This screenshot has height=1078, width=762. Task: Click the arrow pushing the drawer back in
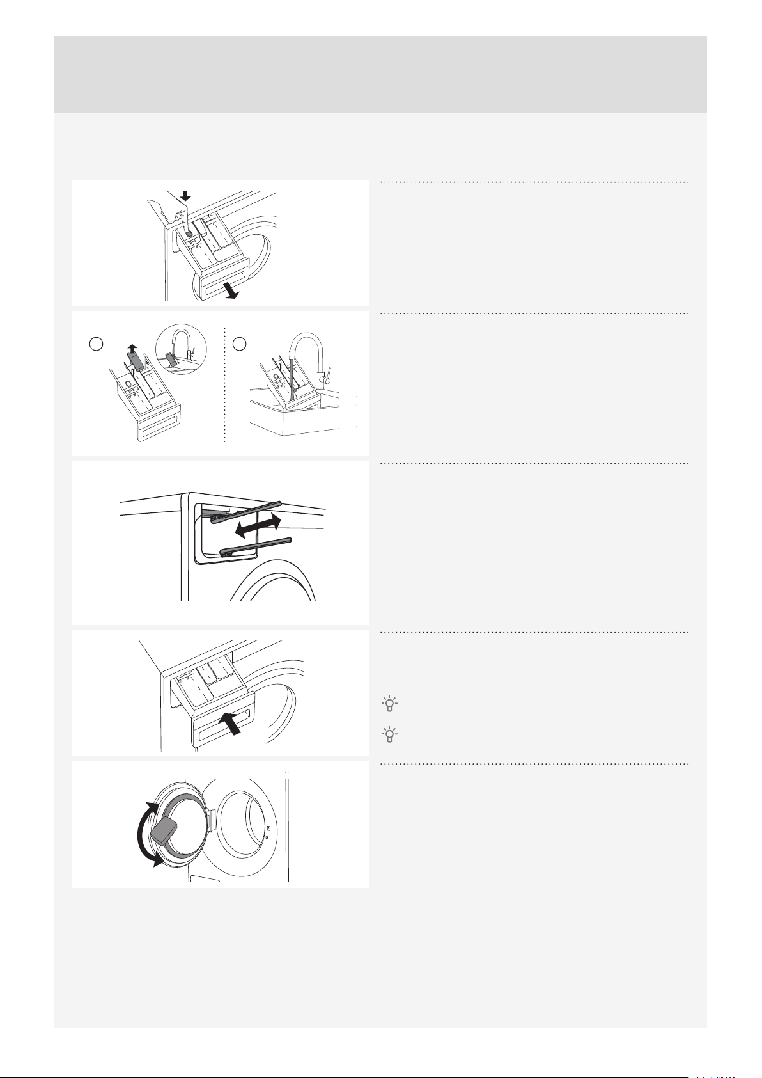pos(232,724)
